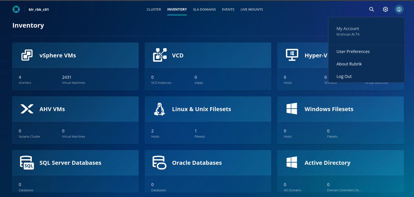414x197 pixels.
Task: Open the AHV VMs title
Action: (x=52, y=109)
